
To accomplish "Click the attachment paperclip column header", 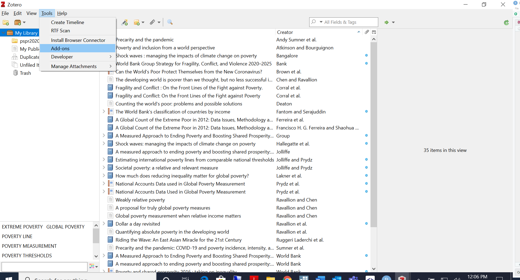I will [367, 32].
